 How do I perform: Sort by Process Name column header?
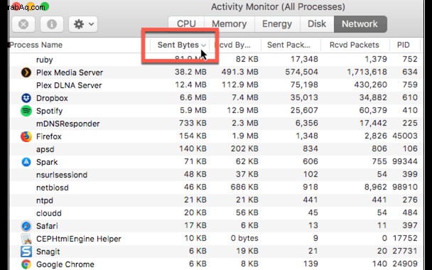coord(36,45)
